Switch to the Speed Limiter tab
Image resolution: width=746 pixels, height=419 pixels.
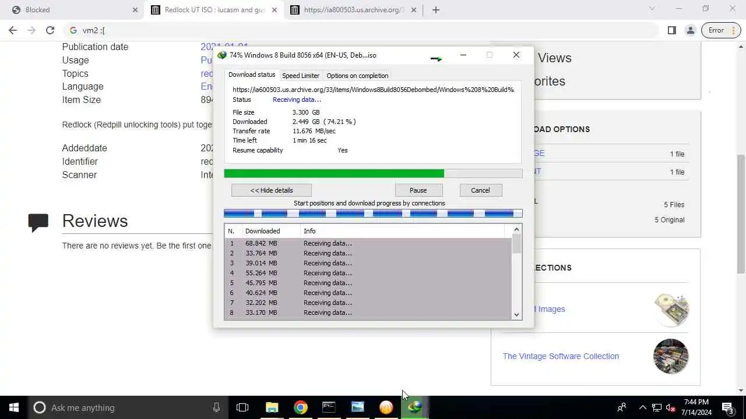pos(301,76)
